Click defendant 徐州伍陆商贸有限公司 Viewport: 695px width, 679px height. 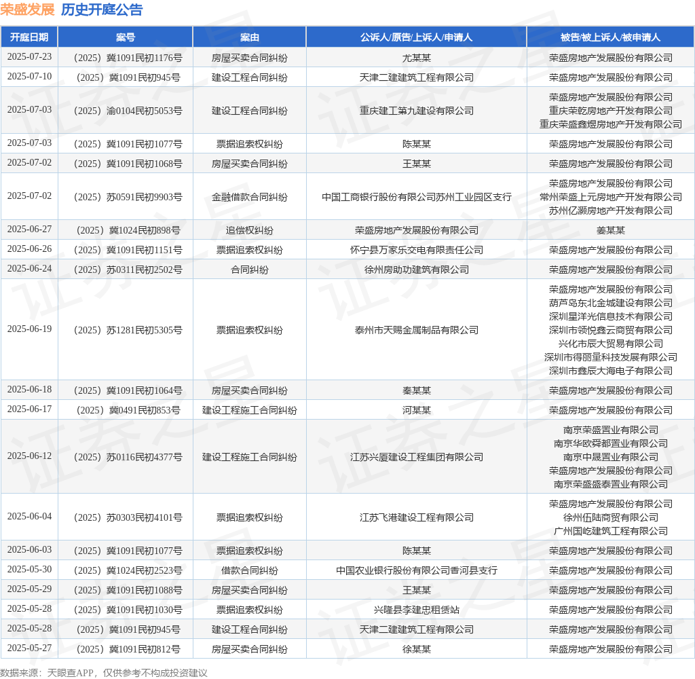tap(610, 517)
